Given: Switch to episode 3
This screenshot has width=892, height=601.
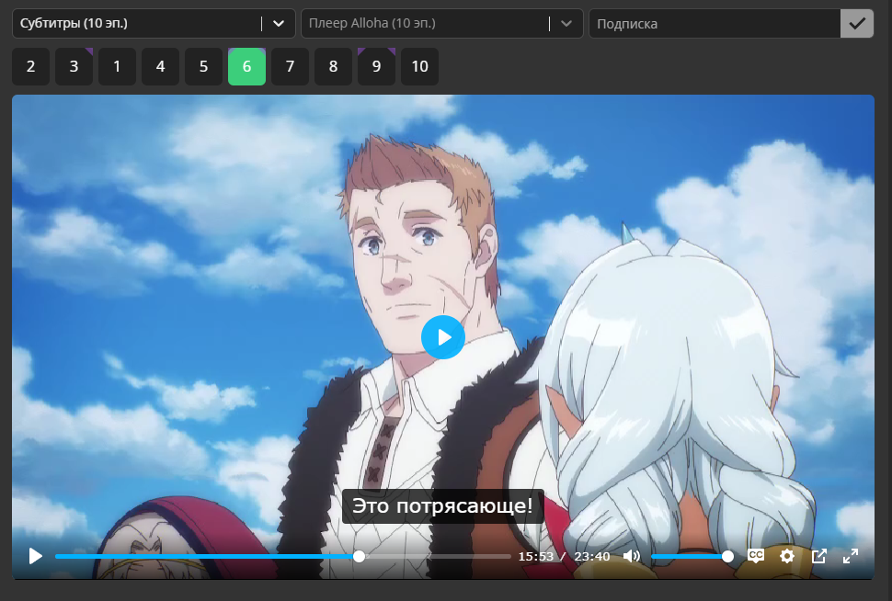Looking at the screenshot, I should coord(74,66).
